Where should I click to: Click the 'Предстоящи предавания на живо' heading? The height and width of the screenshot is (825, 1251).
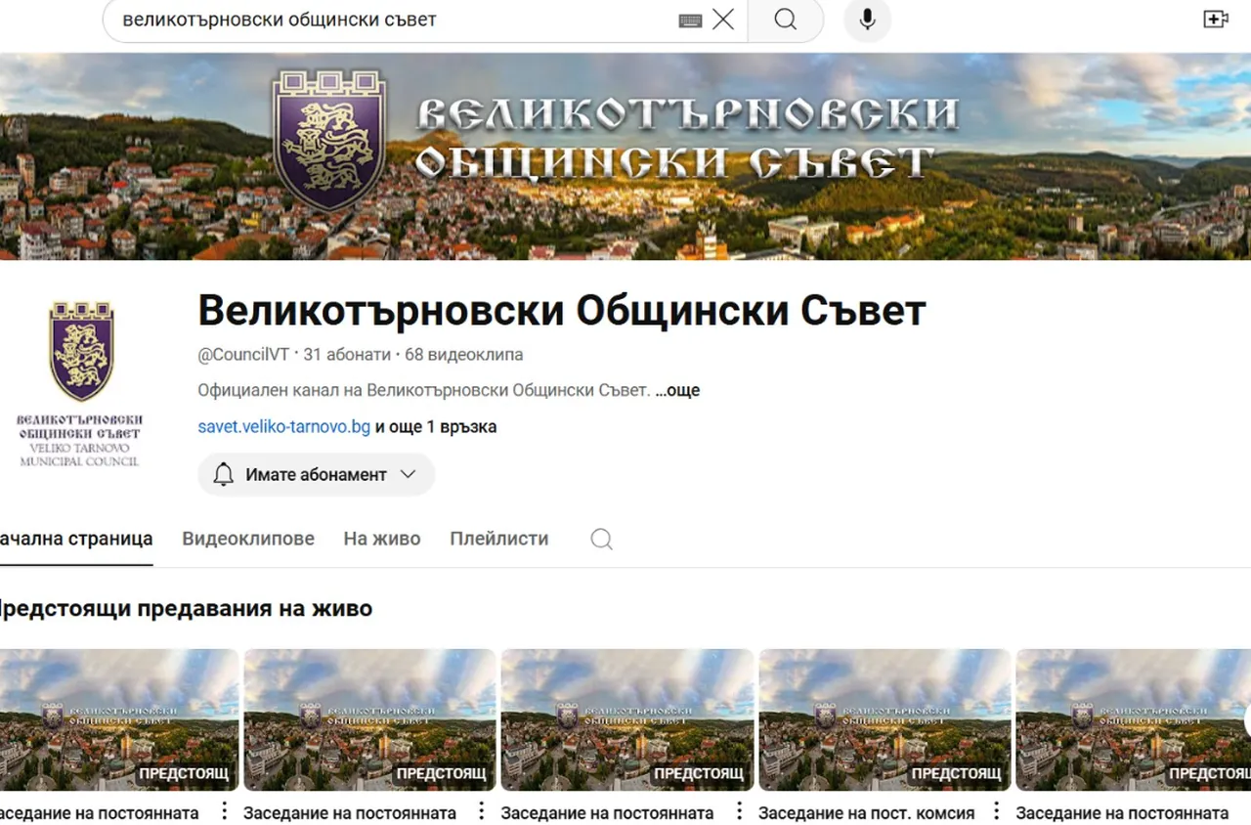(x=186, y=609)
